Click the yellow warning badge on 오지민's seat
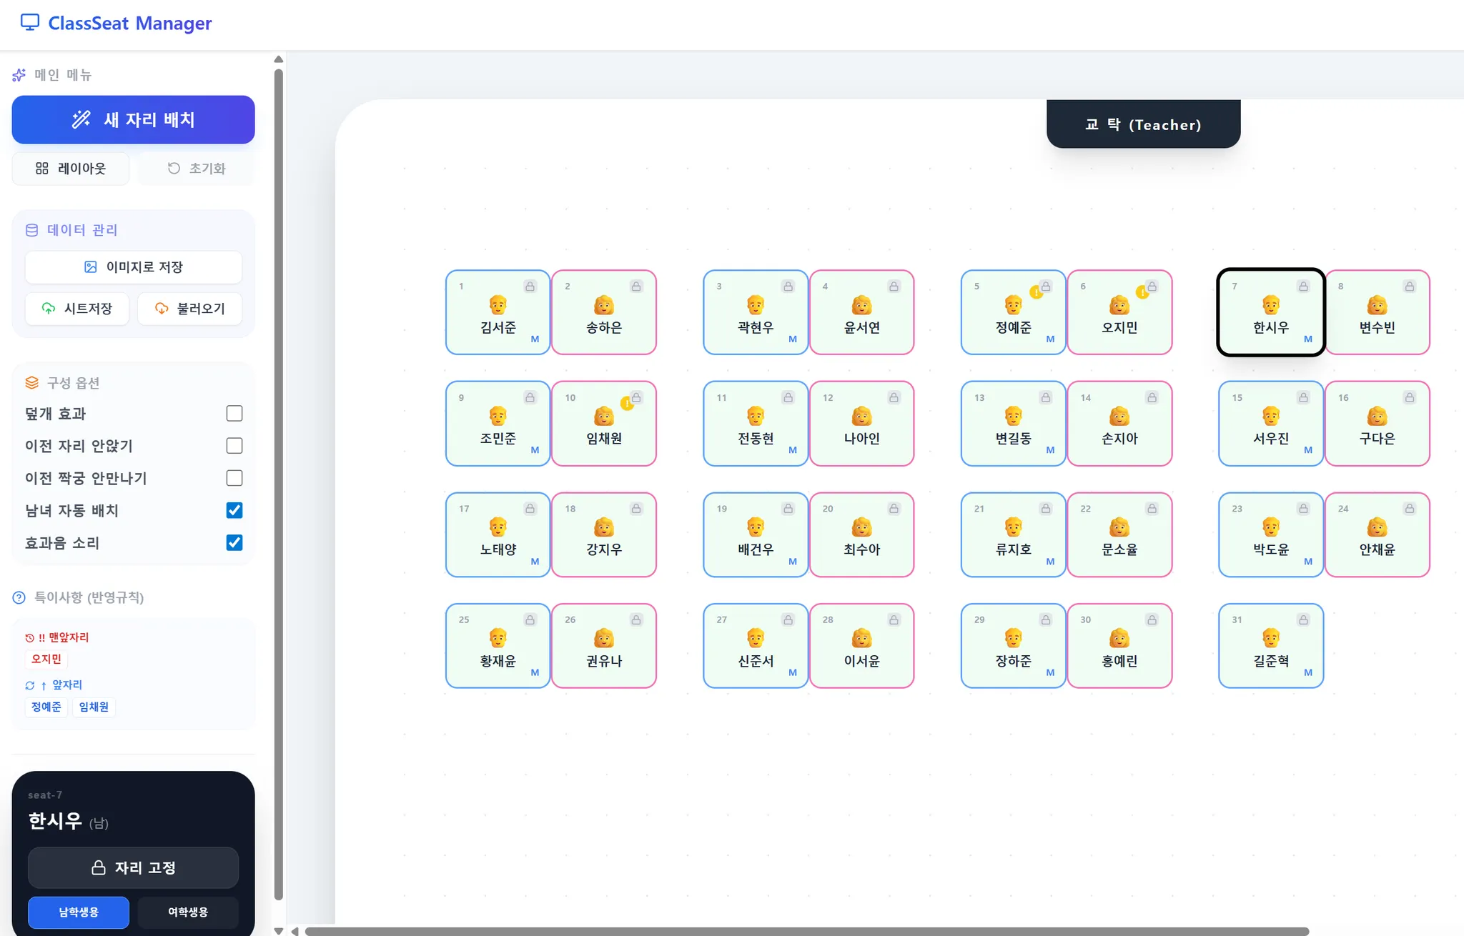Image resolution: width=1464 pixels, height=936 pixels. click(x=1142, y=292)
